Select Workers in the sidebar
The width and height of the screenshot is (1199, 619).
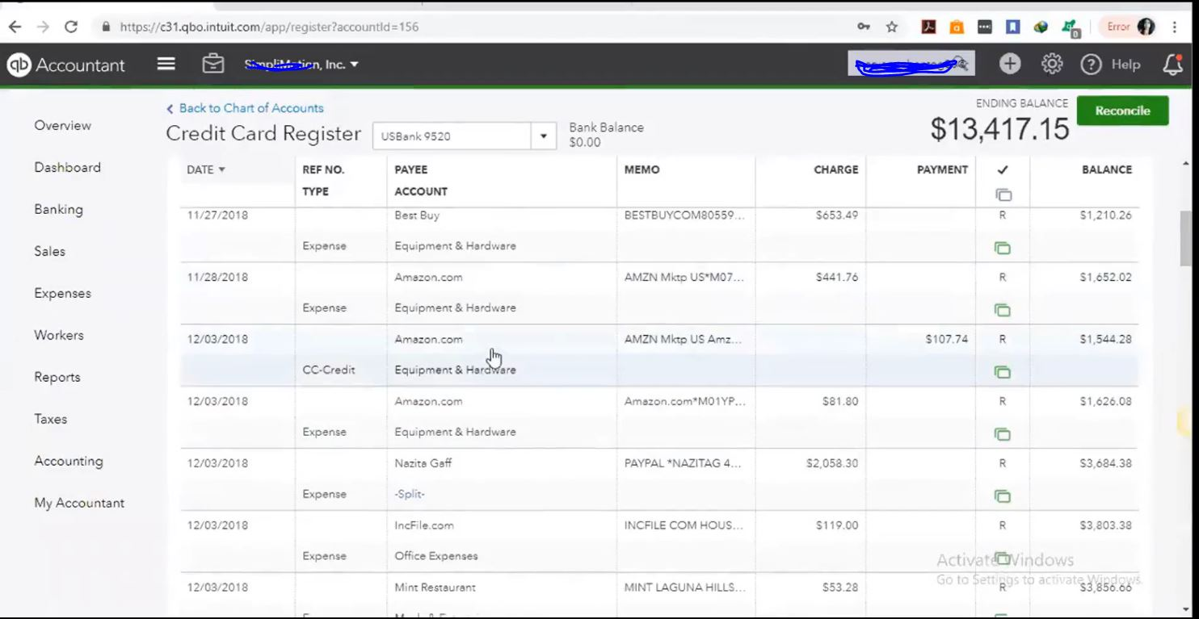[58, 335]
